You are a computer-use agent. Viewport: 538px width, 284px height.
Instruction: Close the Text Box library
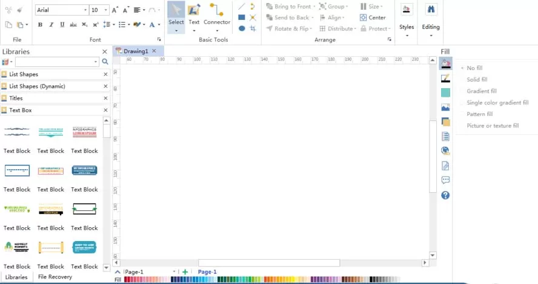(x=105, y=110)
